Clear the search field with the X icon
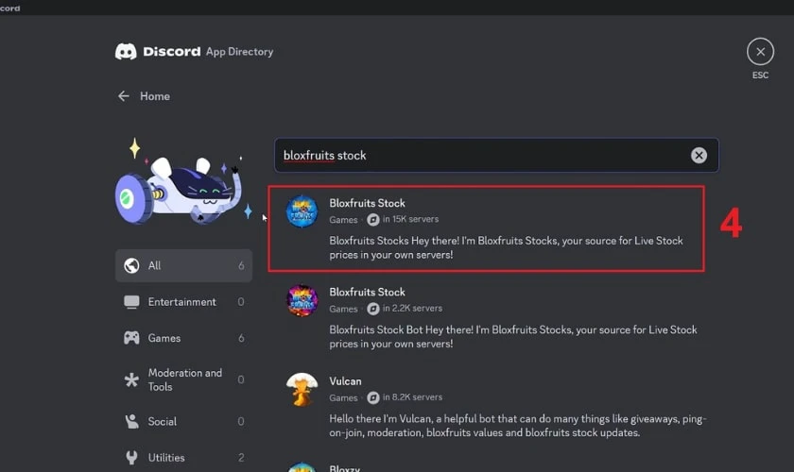 [699, 156]
